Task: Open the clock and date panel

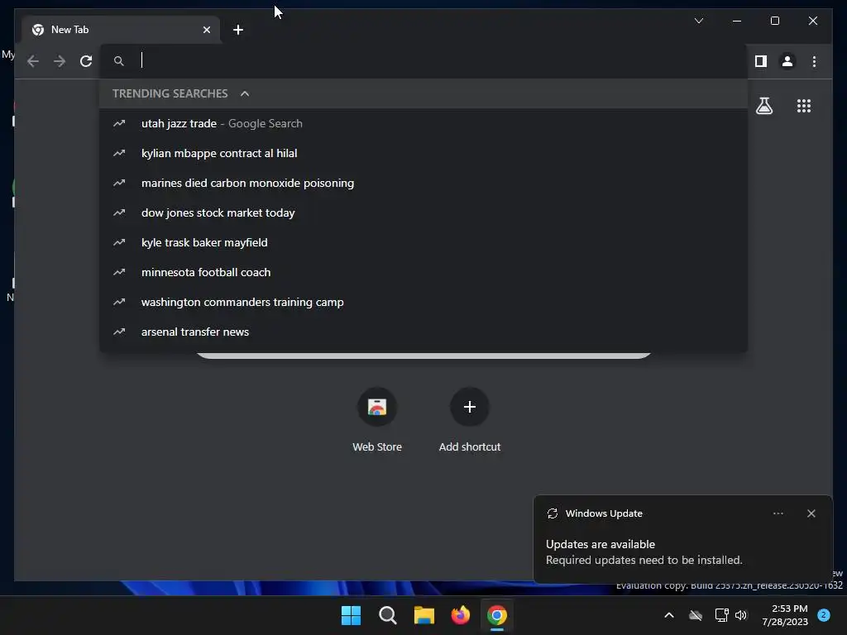Action: (785, 615)
